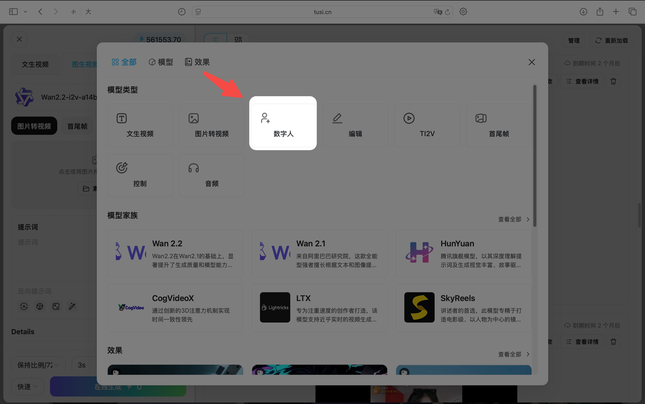Screen dimensions: 645x404
Task: Open the HunYuan model family card
Action: pos(464,253)
